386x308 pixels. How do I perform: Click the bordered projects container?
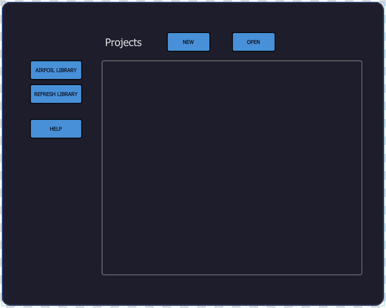232,167
